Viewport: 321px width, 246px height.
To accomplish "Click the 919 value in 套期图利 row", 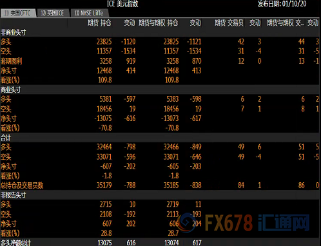I will click(x=131, y=61).
